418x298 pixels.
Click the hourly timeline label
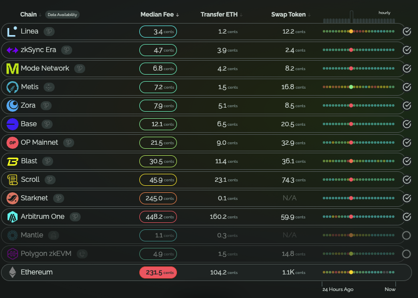[x=384, y=13]
